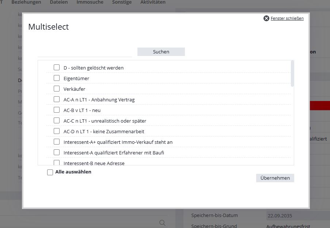This screenshot has height=228, width=330.
Task: Enable the Verkäufer checkbox
Action: tap(57, 89)
